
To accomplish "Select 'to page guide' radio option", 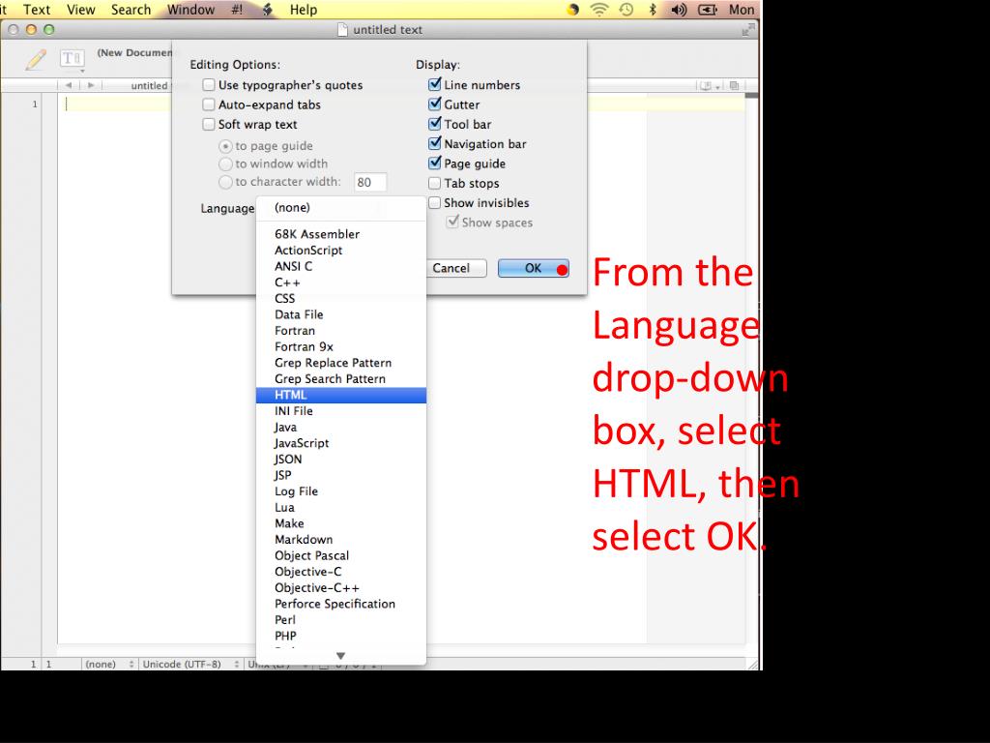I will click(225, 146).
